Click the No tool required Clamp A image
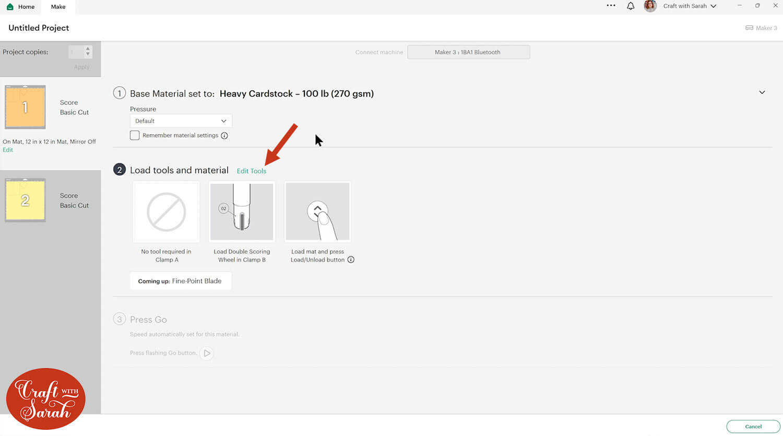This screenshot has height=436, width=783. click(x=166, y=211)
